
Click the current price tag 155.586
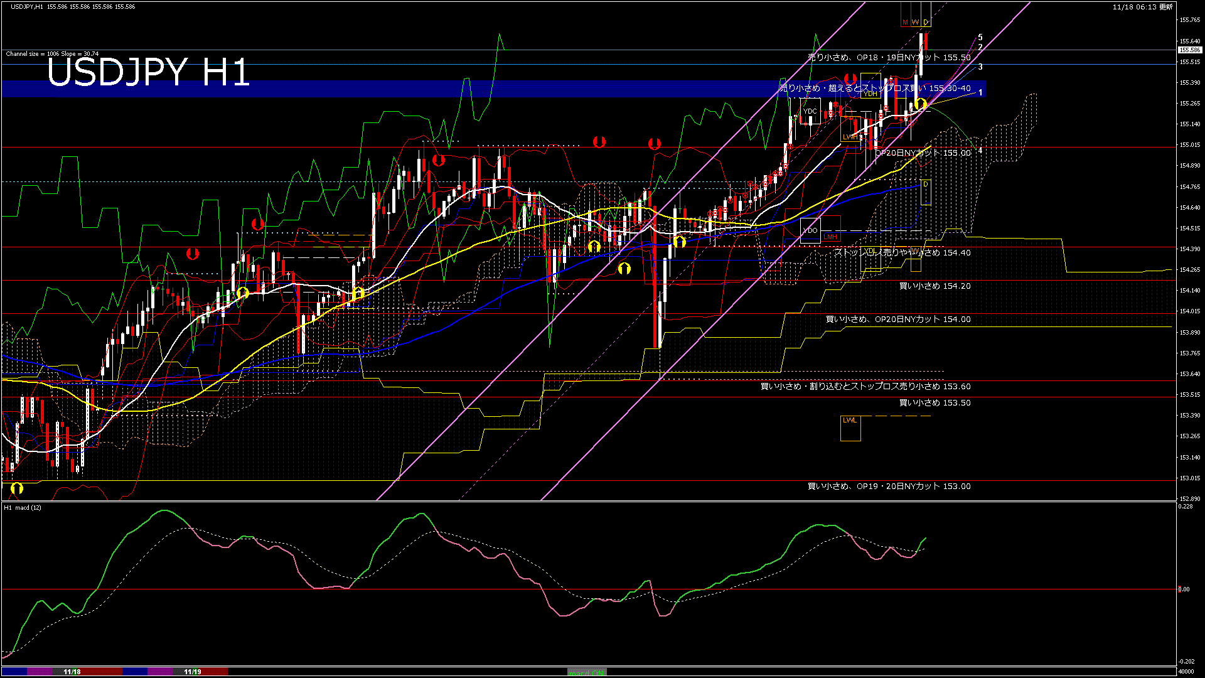(x=1189, y=50)
